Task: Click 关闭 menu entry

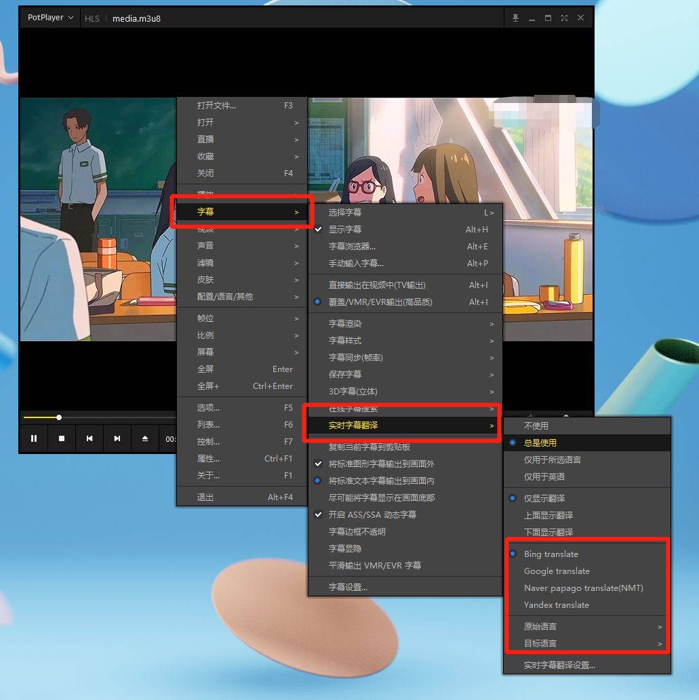Action: [x=242, y=173]
